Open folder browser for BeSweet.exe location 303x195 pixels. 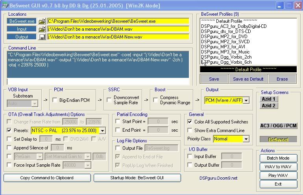click(42, 21)
